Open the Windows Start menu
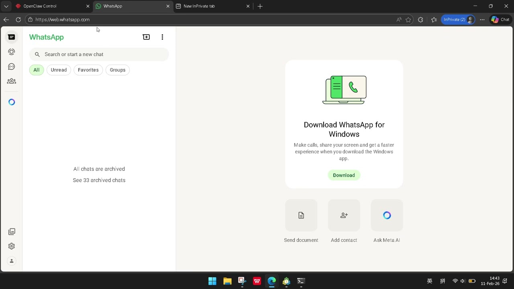Viewport: 514px width, 289px height. click(212, 281)
